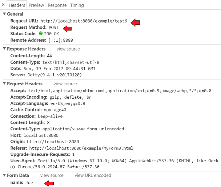Click the red arrow next to POST
Image resolution: width=221 pixels, height=187 pixels.
pyautogui.click(x=67, y=28)
